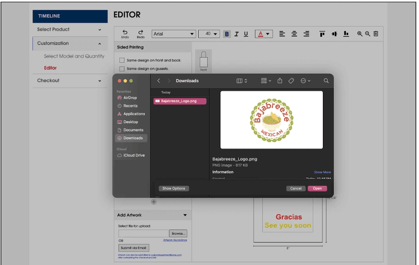Image resolution: width=419 pixels, height=265 pixels.
Task: Enable same design on gussets
Action: click(x=122, y=69)
